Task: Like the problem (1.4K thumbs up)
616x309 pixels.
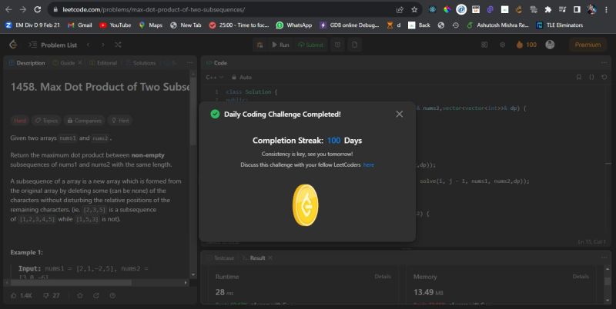Action: (x=22, y=295)
